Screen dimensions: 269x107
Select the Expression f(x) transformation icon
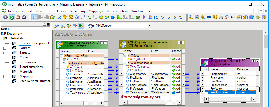[58, 17]
